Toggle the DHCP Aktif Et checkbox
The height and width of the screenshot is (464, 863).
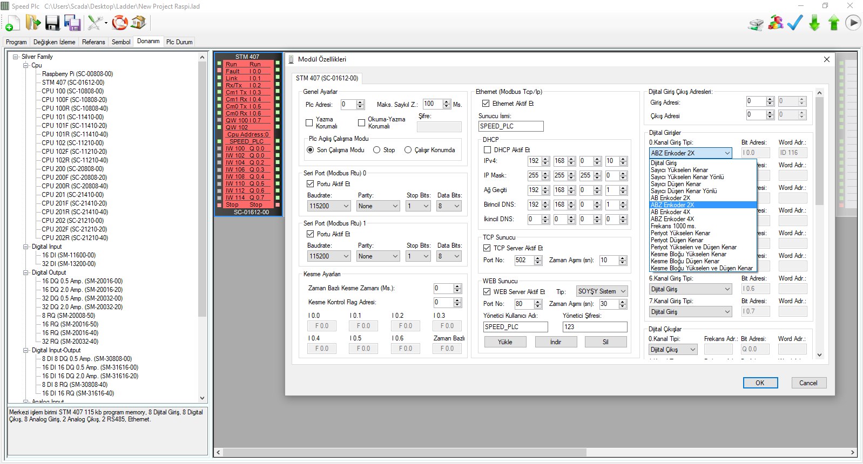click(488, 150)
